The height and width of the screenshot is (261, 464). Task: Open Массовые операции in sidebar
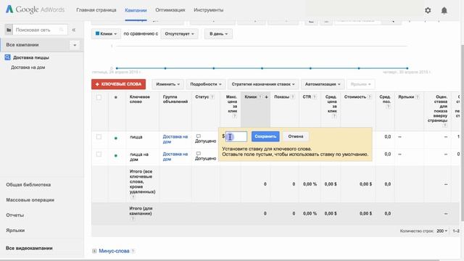click(30, 200)
